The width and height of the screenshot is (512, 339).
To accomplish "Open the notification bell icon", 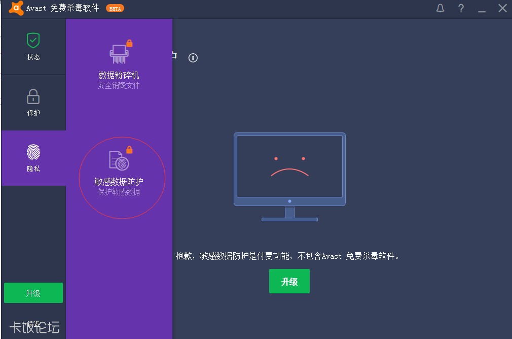I will pyautogui.click(x=440, y=8).
